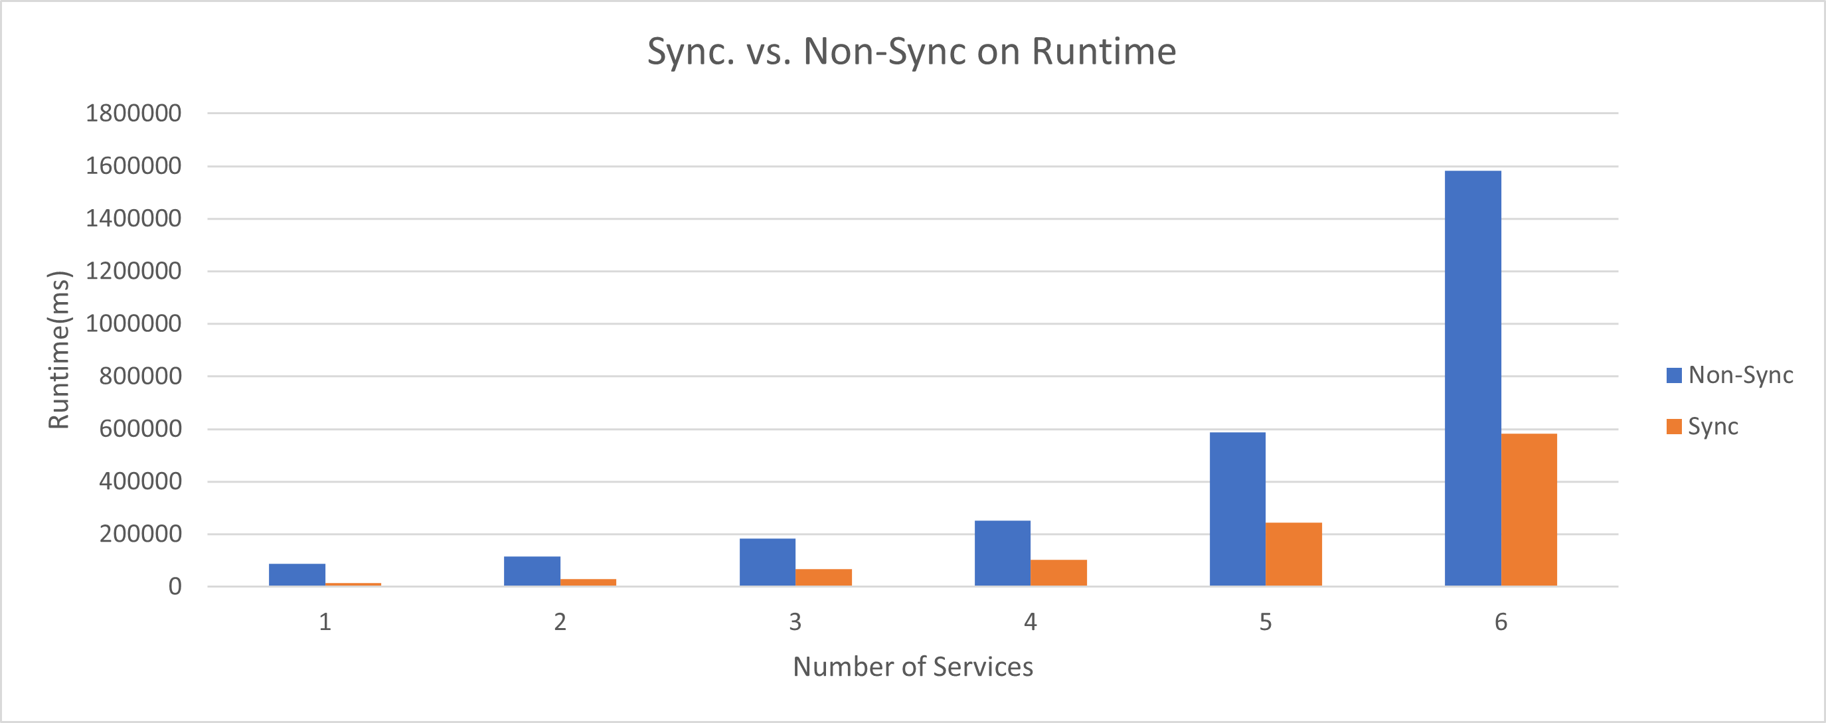Select the Sync legend label
Screen dimensions: 1826x723
pos(1712,427)
